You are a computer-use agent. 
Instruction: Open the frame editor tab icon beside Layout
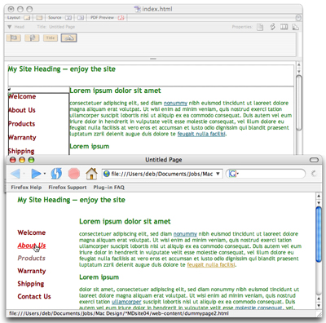tap(39, 18)
